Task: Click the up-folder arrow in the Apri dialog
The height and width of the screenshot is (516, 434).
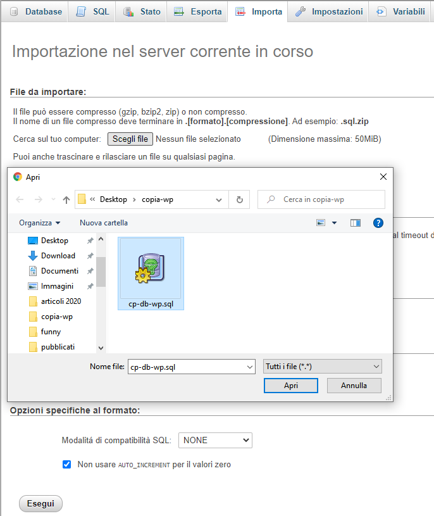Action: pyautogui.click(x=66, y=199)
